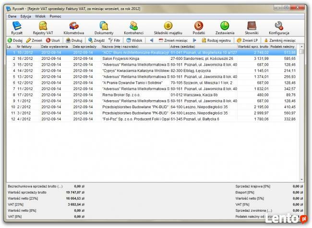This screenshot has width=312, height=228.
Task: Open the Zestawienia reports icon
Action: pos(224,28)
